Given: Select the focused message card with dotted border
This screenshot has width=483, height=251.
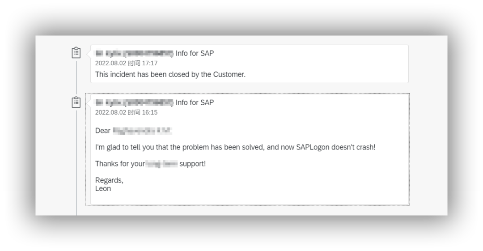Looking at the screenshot, I should click(x=247, y=149).
